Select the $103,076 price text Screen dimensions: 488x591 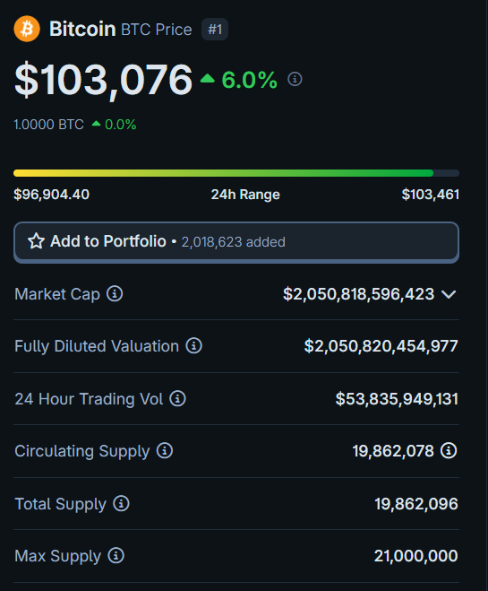[x=104, y=80]
